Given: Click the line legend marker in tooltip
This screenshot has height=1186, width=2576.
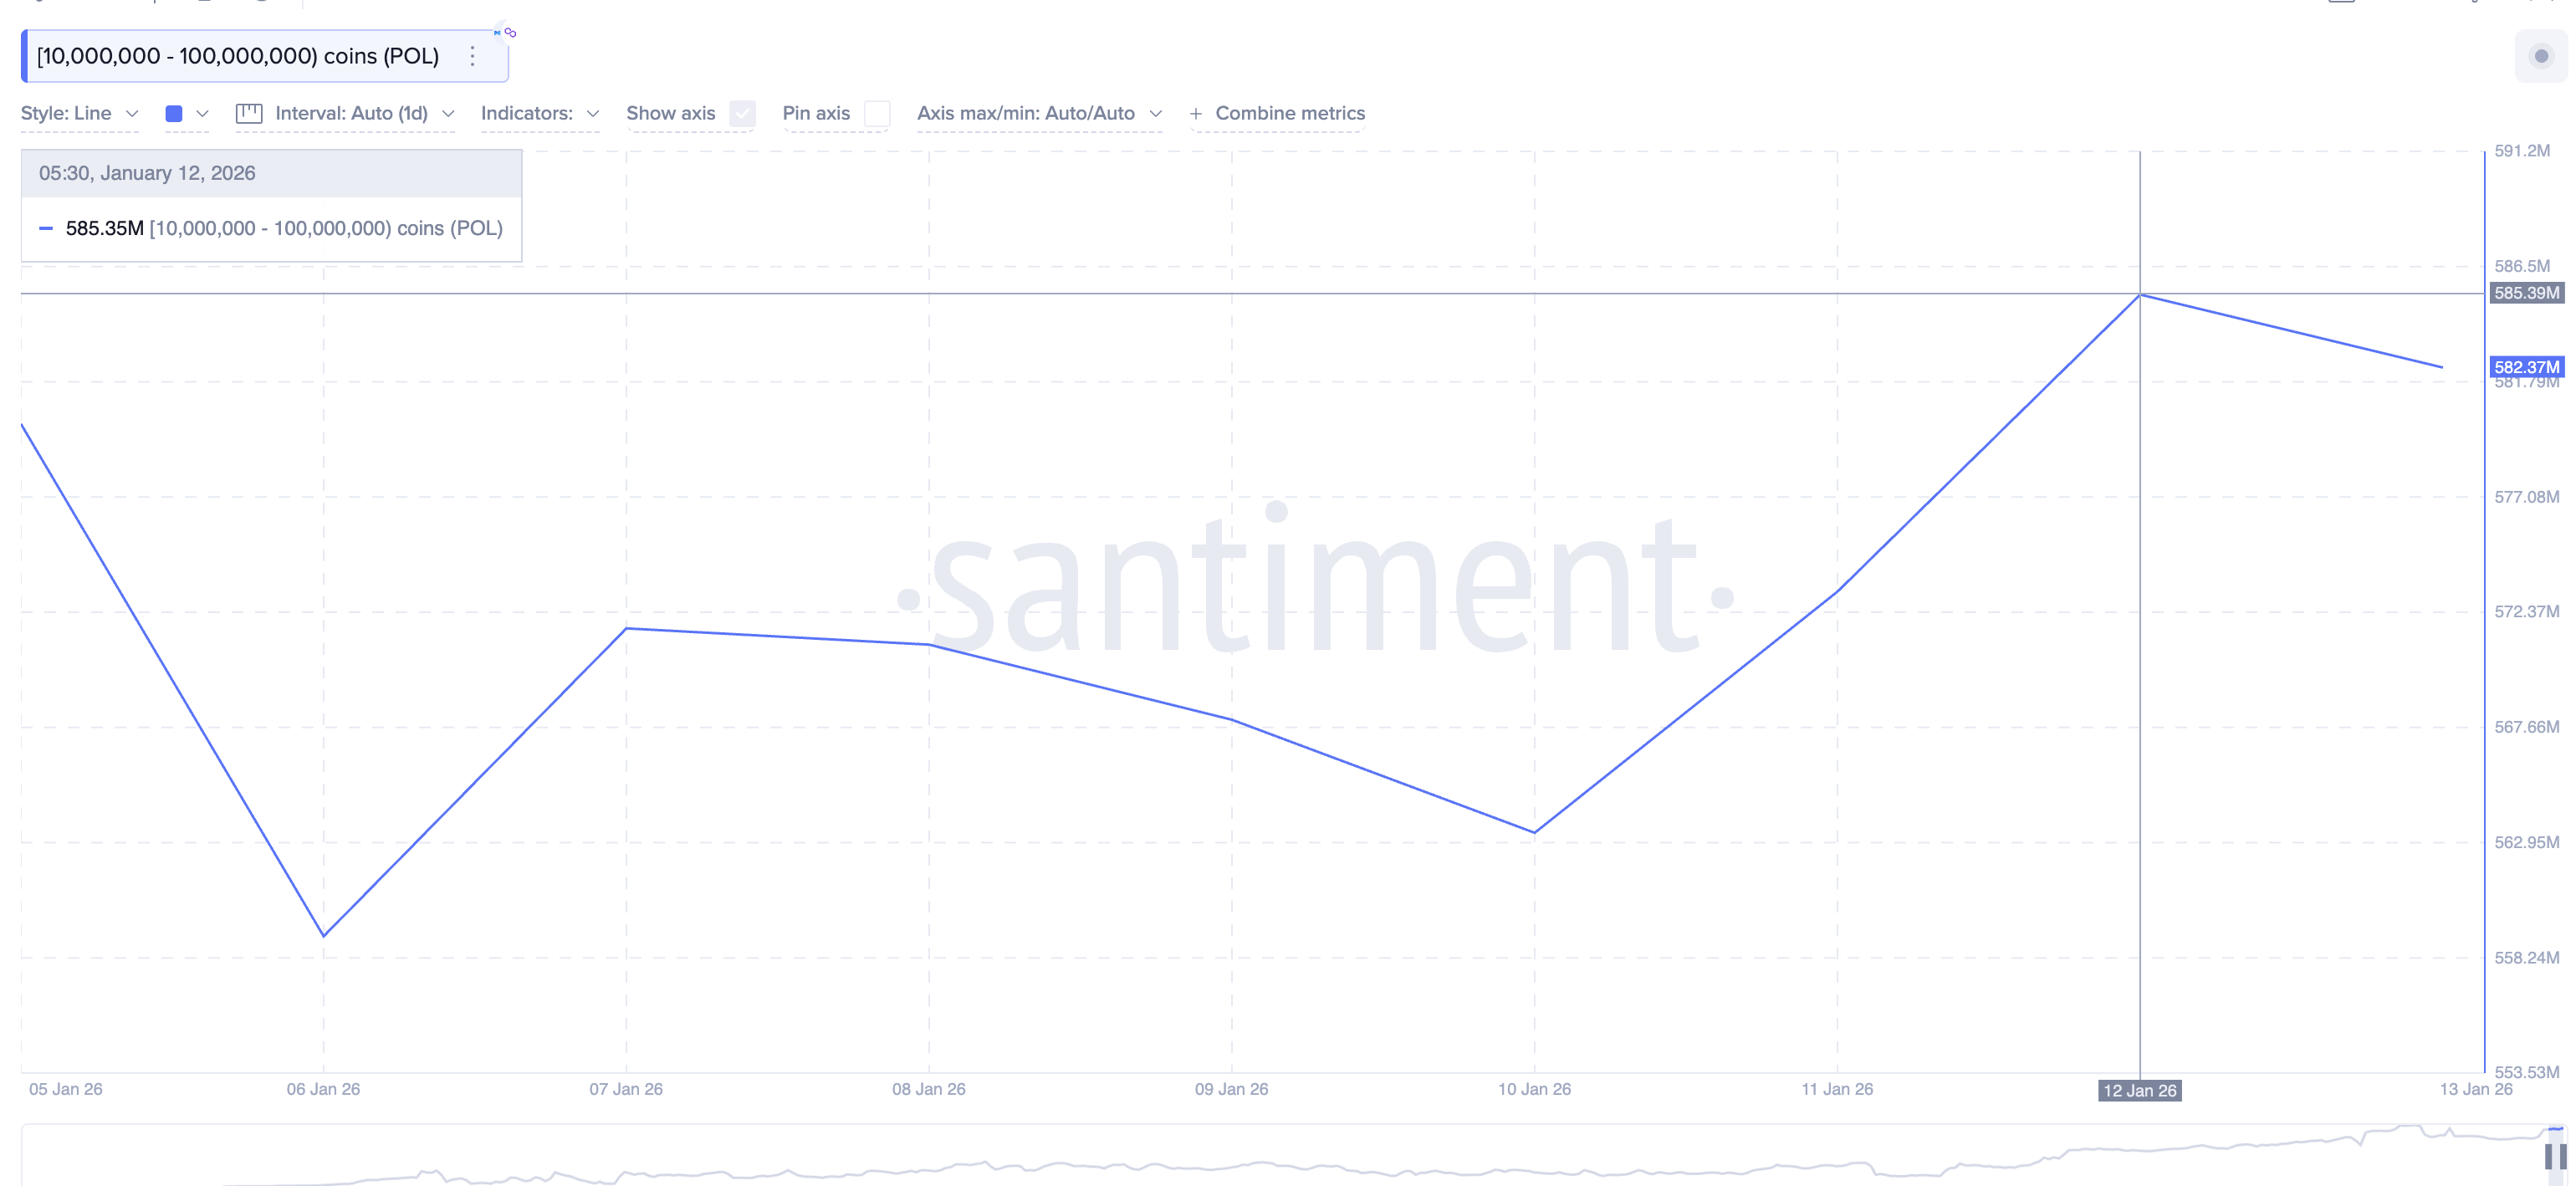Looking at the screenshot, I should pyautogui.click(x=46, y=229).
